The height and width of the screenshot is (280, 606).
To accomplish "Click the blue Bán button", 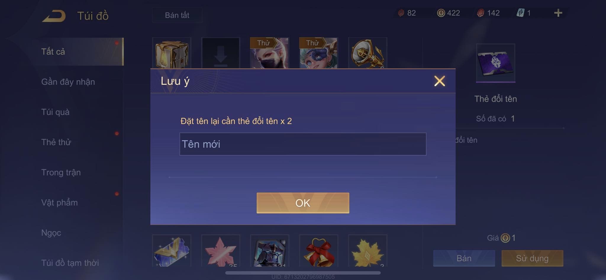I will [464, 258].
